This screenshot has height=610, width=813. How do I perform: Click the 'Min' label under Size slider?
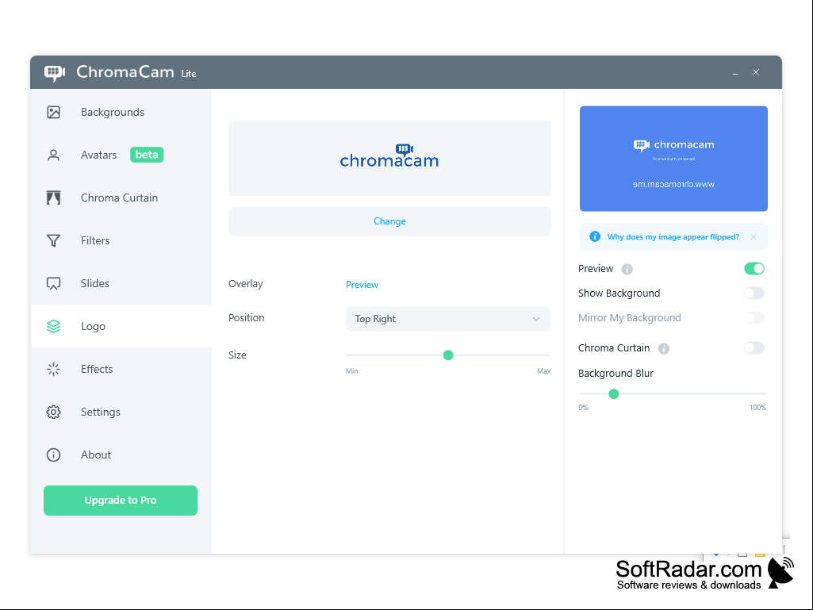(352, 371)
